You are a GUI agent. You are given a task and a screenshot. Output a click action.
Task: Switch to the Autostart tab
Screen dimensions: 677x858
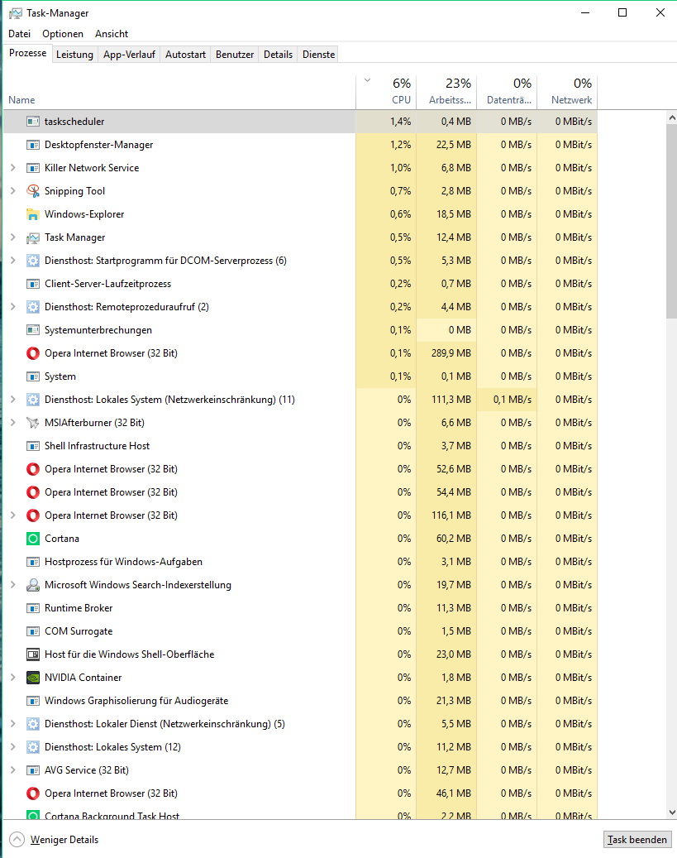click(185, 55)
